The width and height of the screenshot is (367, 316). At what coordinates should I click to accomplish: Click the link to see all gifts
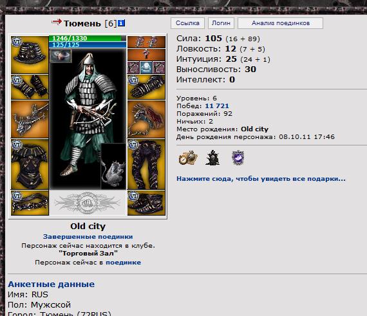click(x=261, y=179)
